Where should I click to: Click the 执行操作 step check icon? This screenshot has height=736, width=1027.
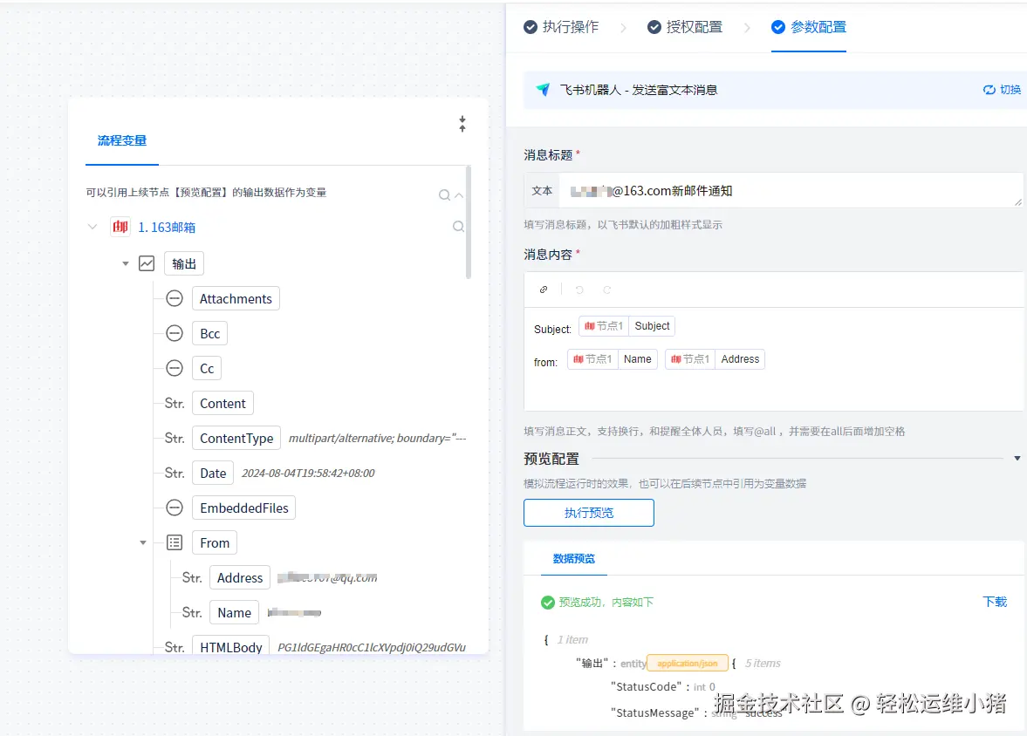click(x=531, y=27)
